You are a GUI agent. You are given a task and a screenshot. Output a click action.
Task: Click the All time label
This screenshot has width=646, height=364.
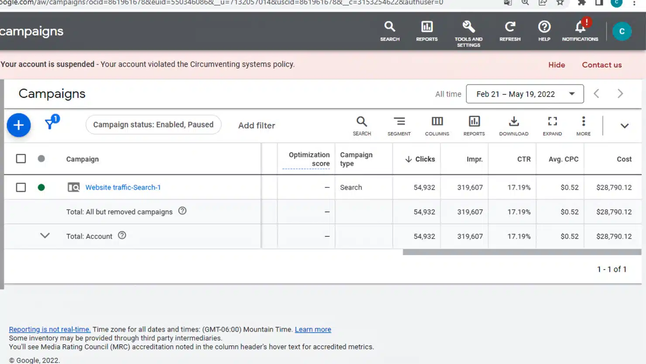[x=448, y=94]
